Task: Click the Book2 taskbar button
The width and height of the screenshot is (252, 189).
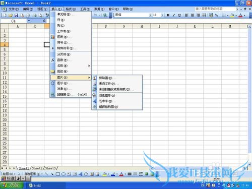Action: coord(45,185)
